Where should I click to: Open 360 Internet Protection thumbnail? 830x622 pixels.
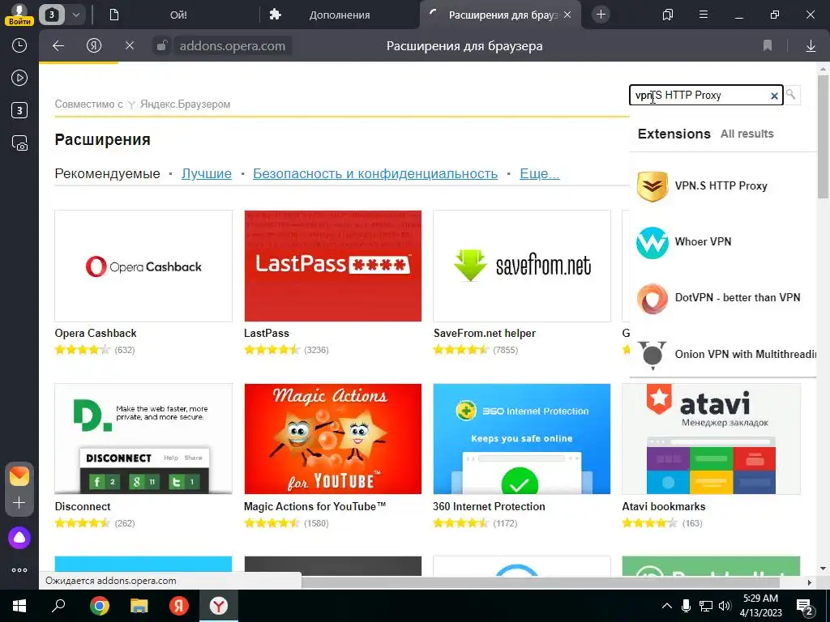coord(521,439)
